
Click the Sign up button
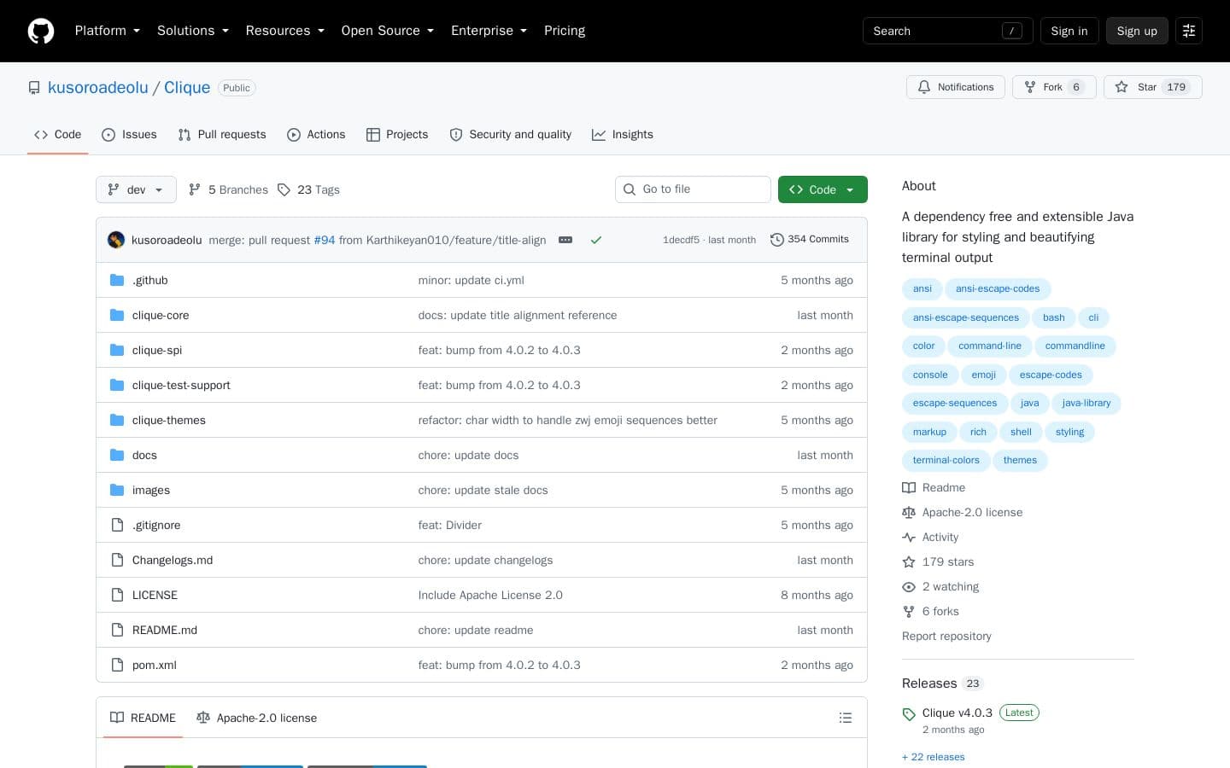[x=1137, y=31]
